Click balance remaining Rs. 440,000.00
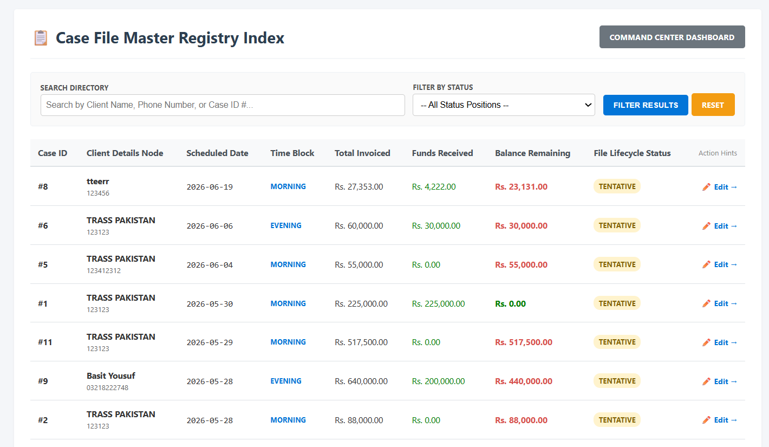 tap(524, 381)
